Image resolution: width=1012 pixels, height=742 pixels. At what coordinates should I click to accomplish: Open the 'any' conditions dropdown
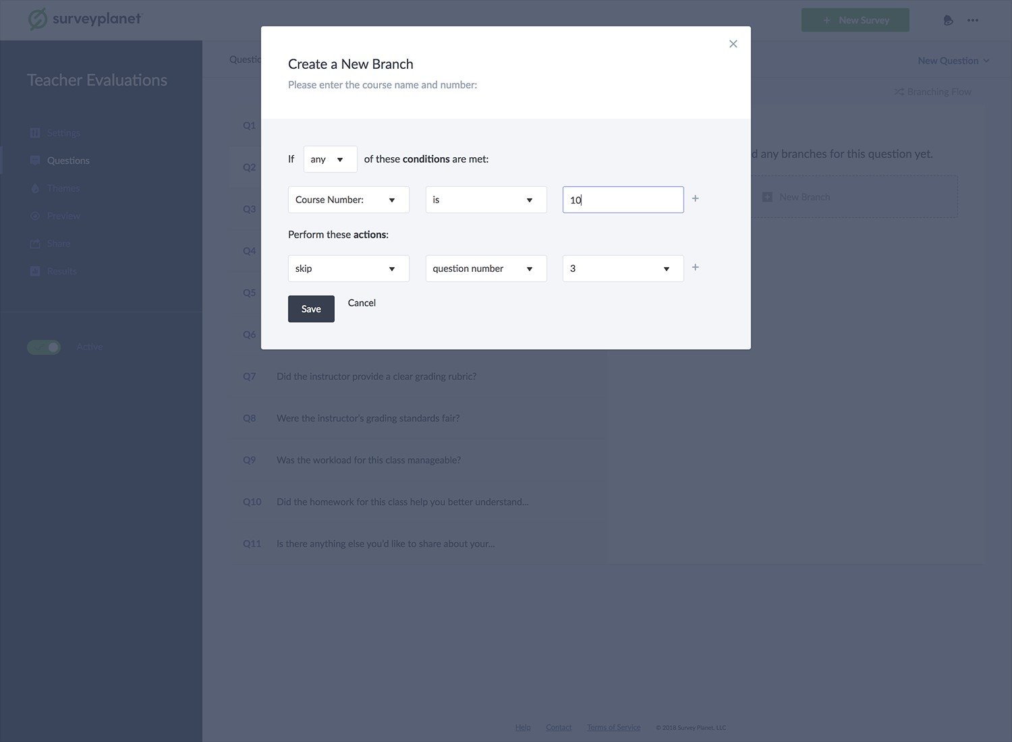pyautogui.click(x=330, y=159)
